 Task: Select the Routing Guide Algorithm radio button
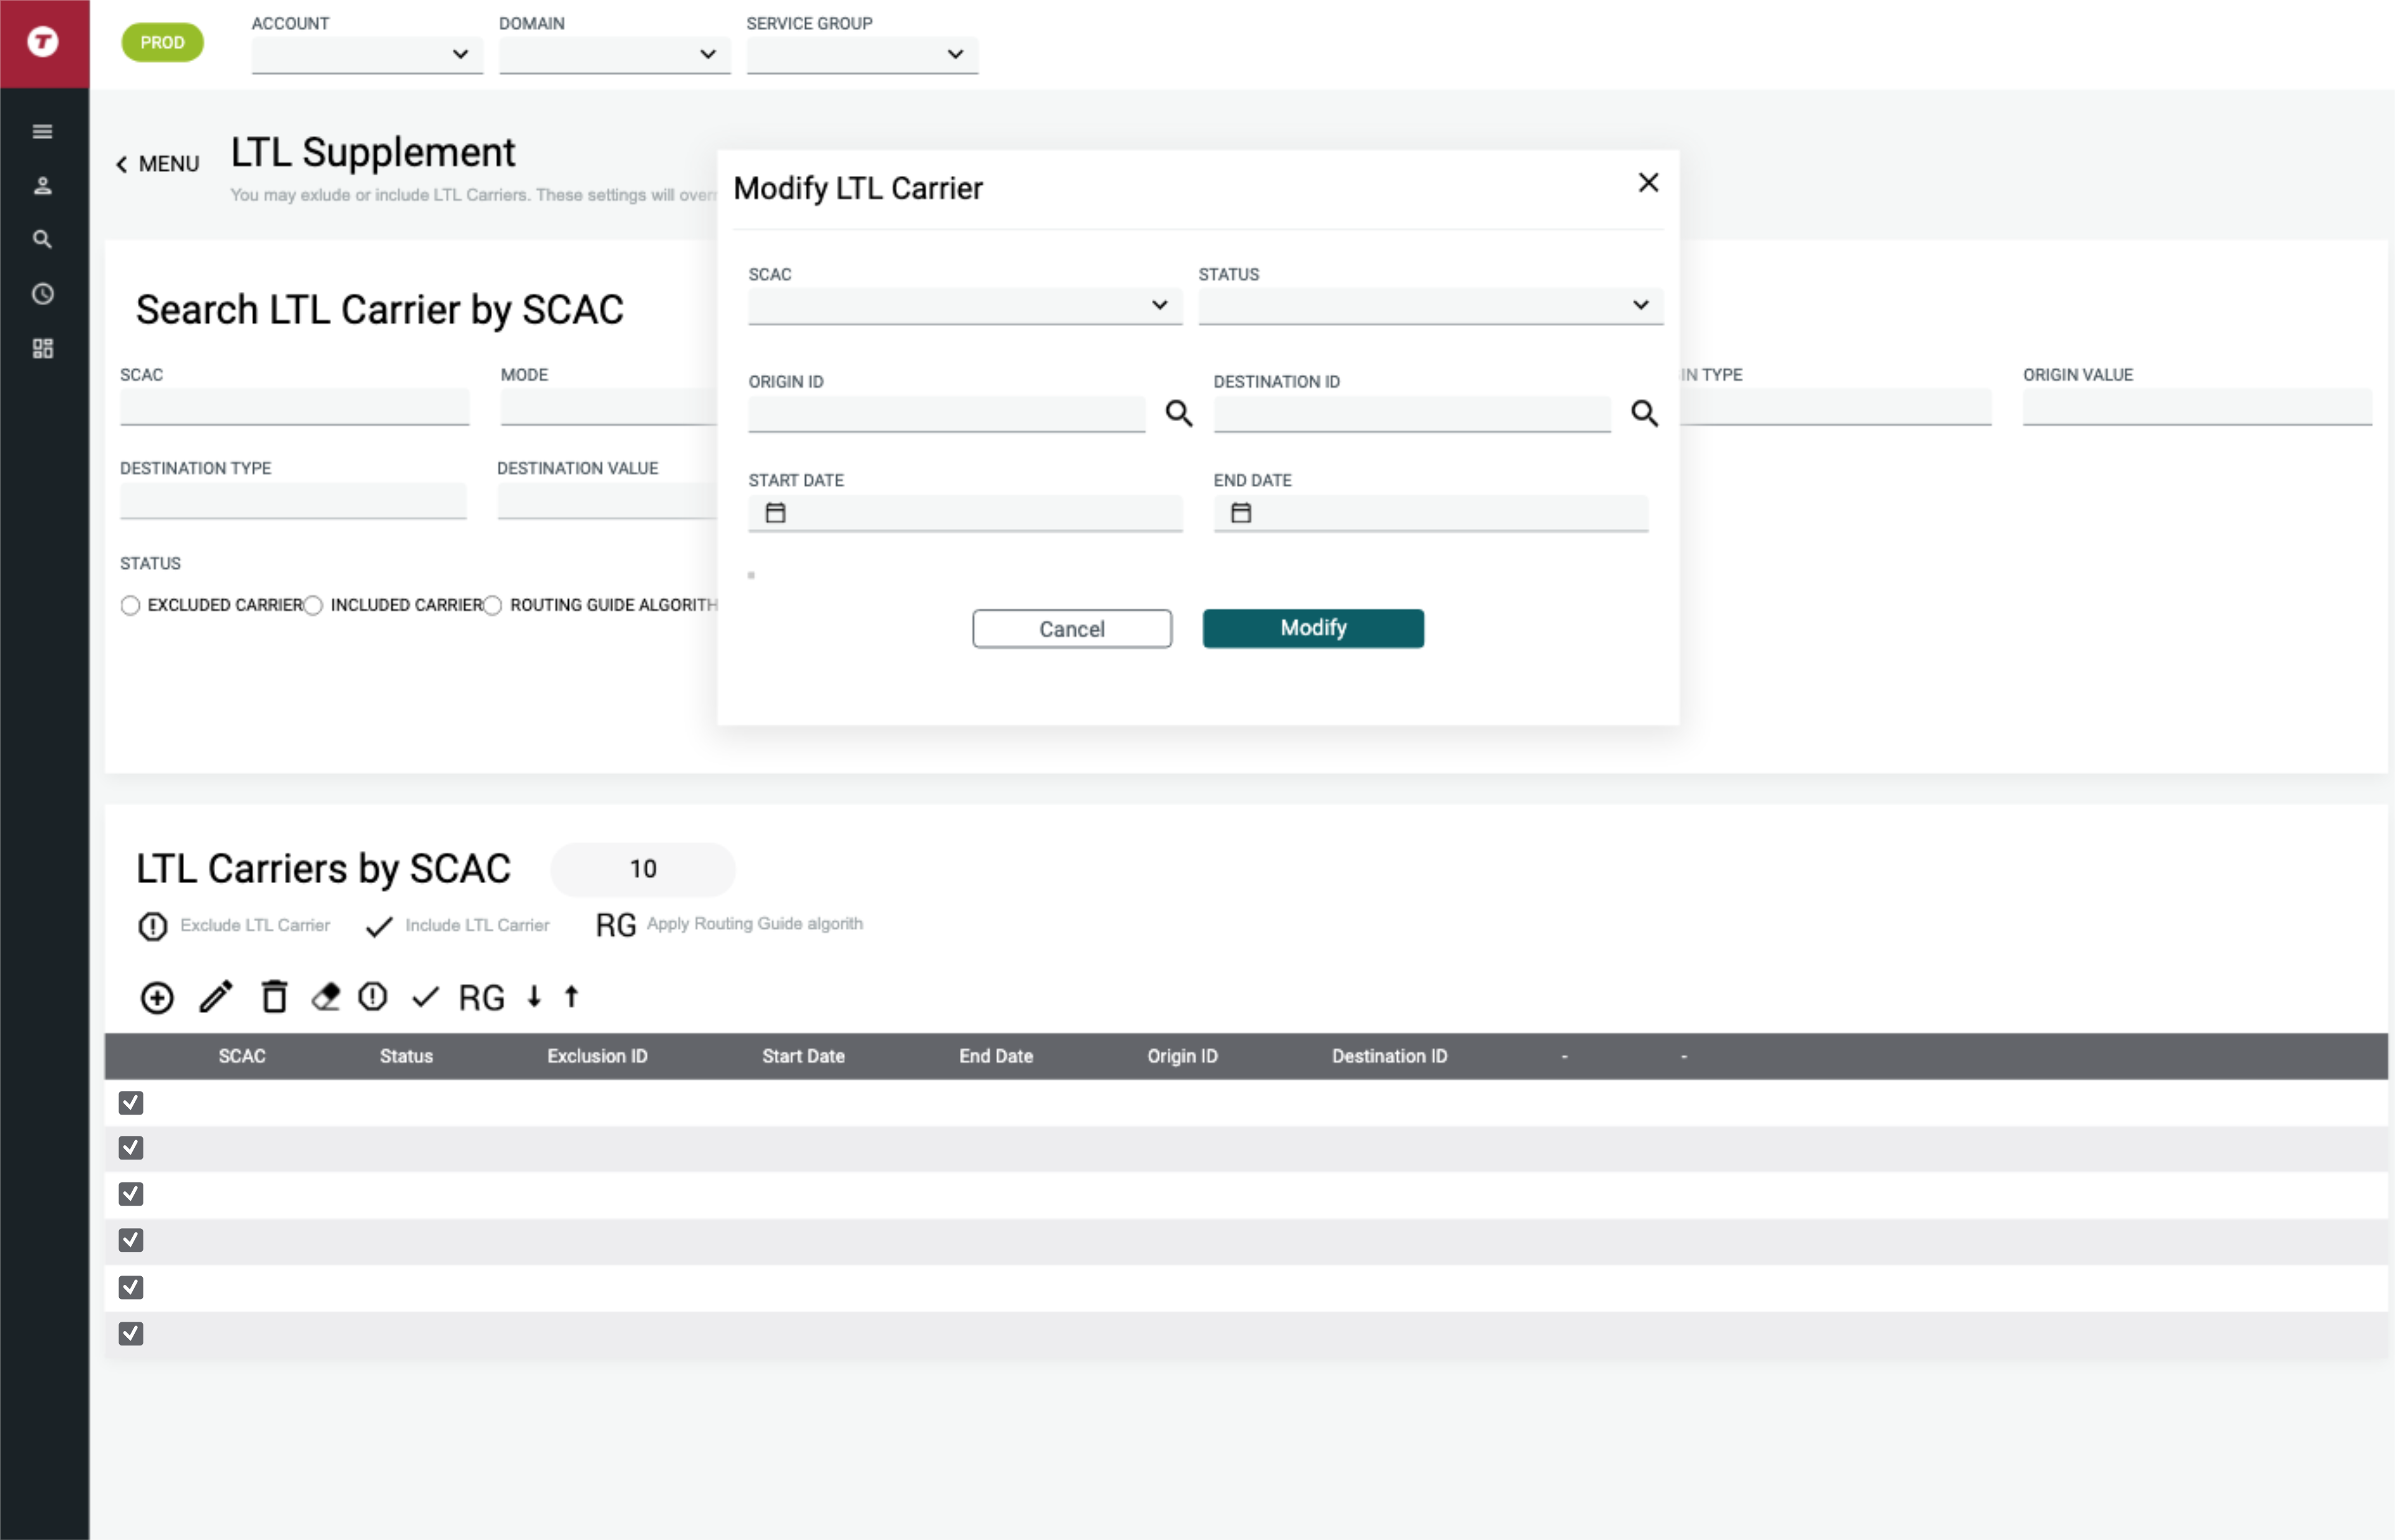pos(492,605)
